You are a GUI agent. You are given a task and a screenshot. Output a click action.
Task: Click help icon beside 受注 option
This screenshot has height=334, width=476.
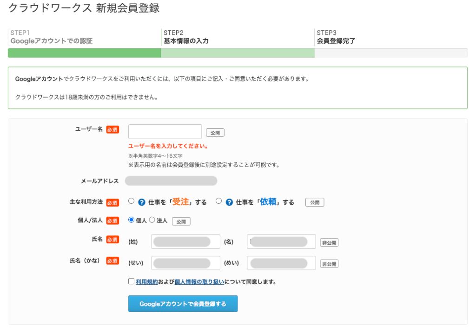[x=142, y=202]
